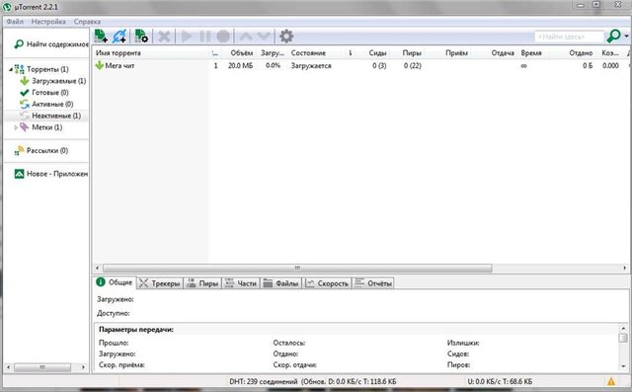This screenshot has height=392, width=632.
Task: Click the Pause torrent icon
Action: [x=204, y=37]
